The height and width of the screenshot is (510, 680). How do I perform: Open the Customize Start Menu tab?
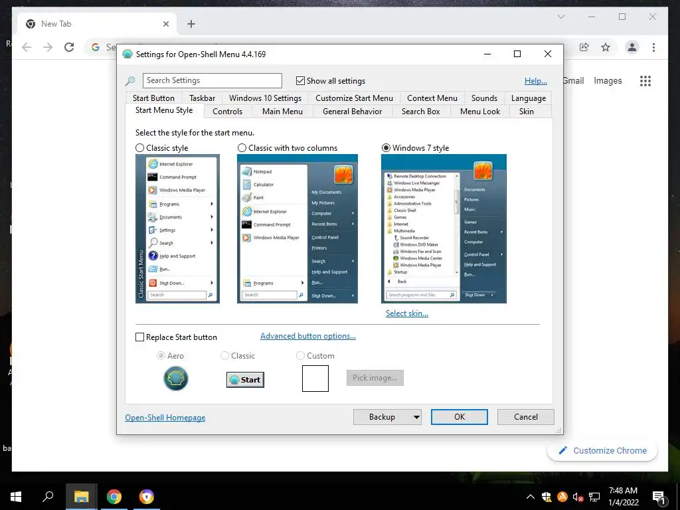pyautogui.click(x=355, y=98)
